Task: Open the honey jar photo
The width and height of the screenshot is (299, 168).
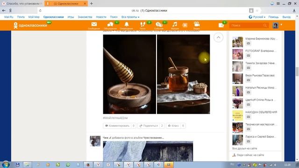Action: pyautogui.click(x=183, y=74)
